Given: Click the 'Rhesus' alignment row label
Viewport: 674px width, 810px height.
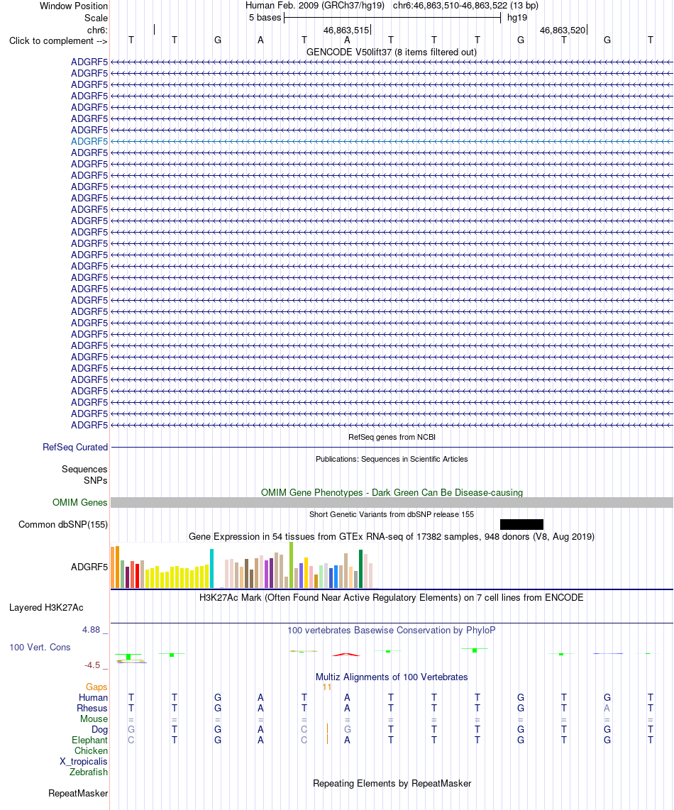Looking at the screenshot, I should 92,709.
